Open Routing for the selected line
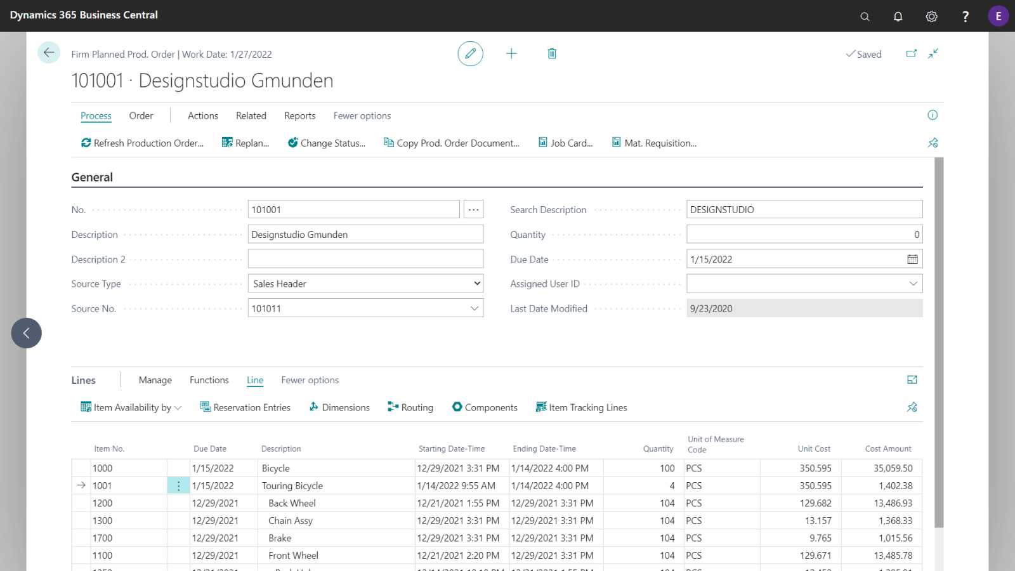Image resolution: width=1015 pixels, height=571 pixels. 410,407
